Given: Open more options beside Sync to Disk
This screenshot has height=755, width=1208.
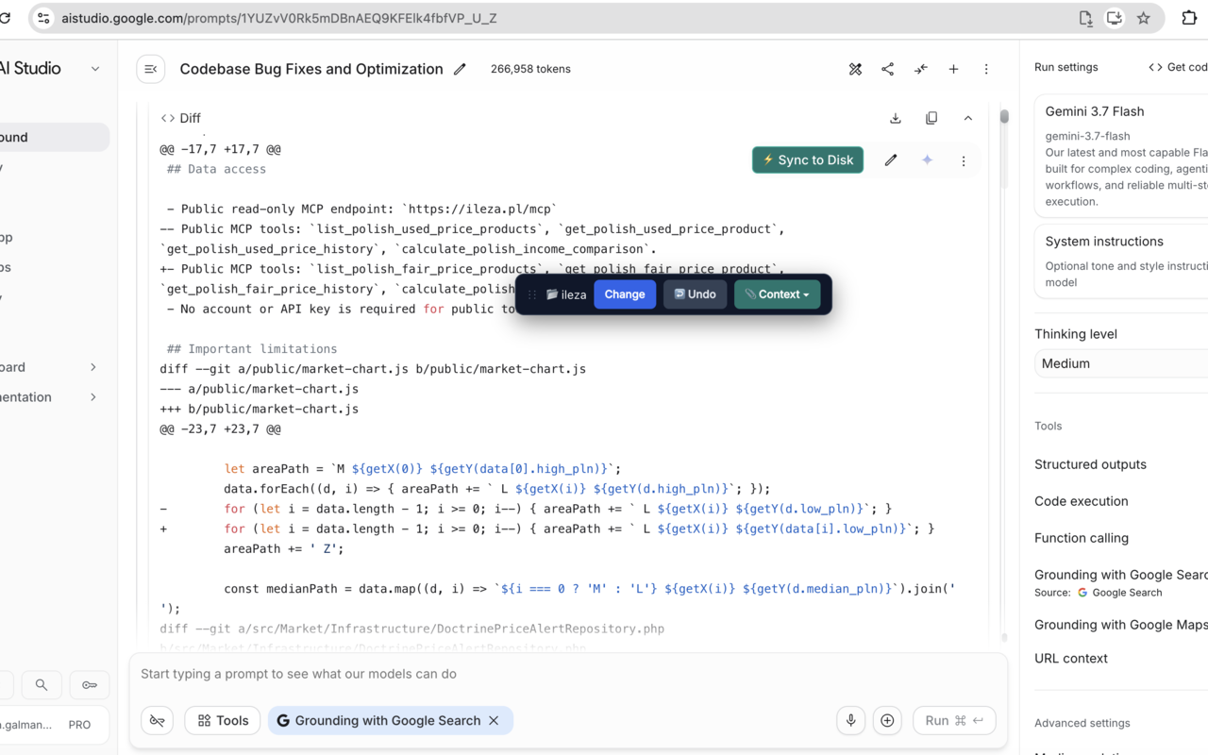Looking at the screenshot, I should coord(964,160).
